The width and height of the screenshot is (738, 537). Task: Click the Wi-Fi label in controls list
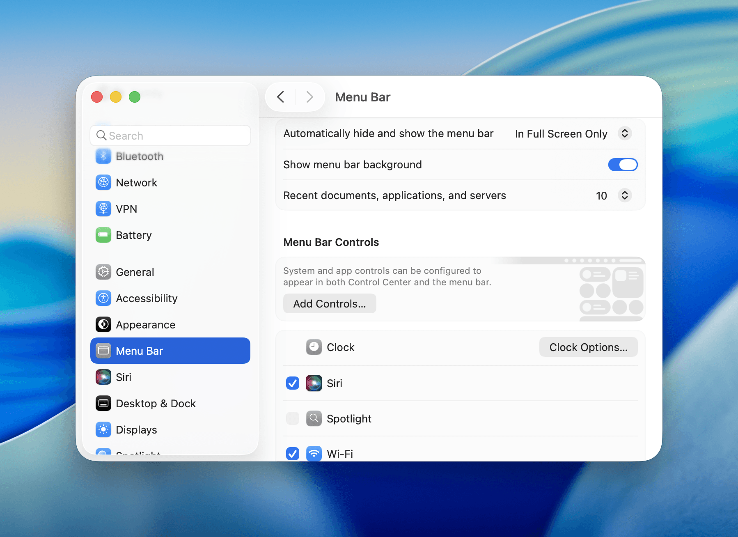[340, 454]
